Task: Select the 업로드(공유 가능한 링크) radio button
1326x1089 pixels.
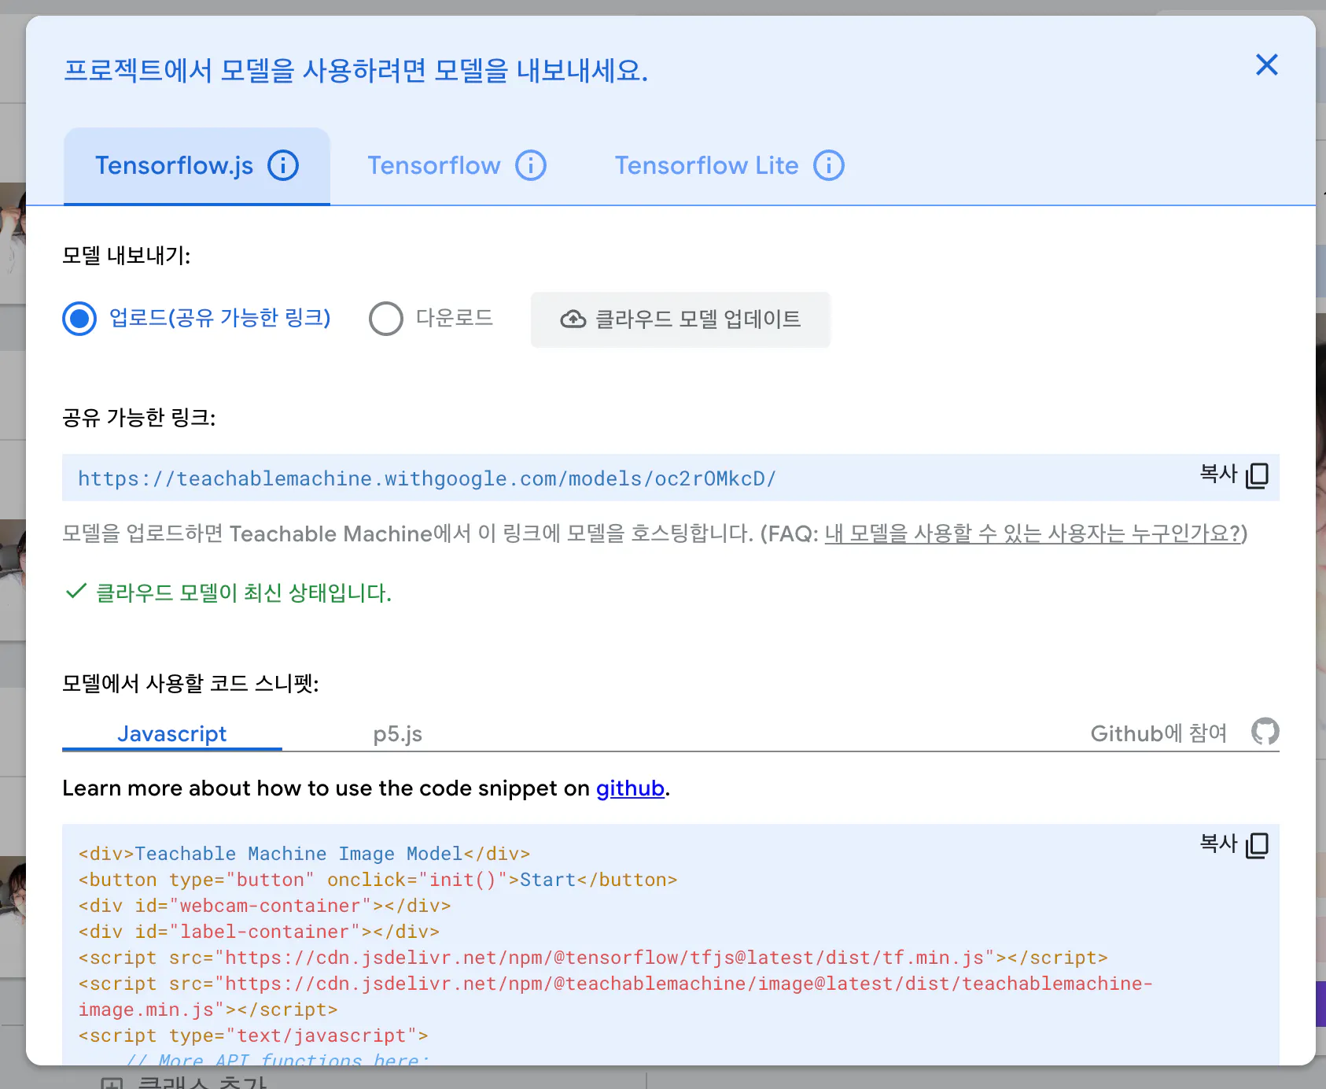Action: pyautogui.click(x=79, y=319)
